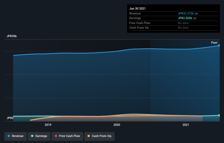Click the No data value for Free Cash Flow
This screenshot has height=143, width=224.
click(x=183, y=23)
